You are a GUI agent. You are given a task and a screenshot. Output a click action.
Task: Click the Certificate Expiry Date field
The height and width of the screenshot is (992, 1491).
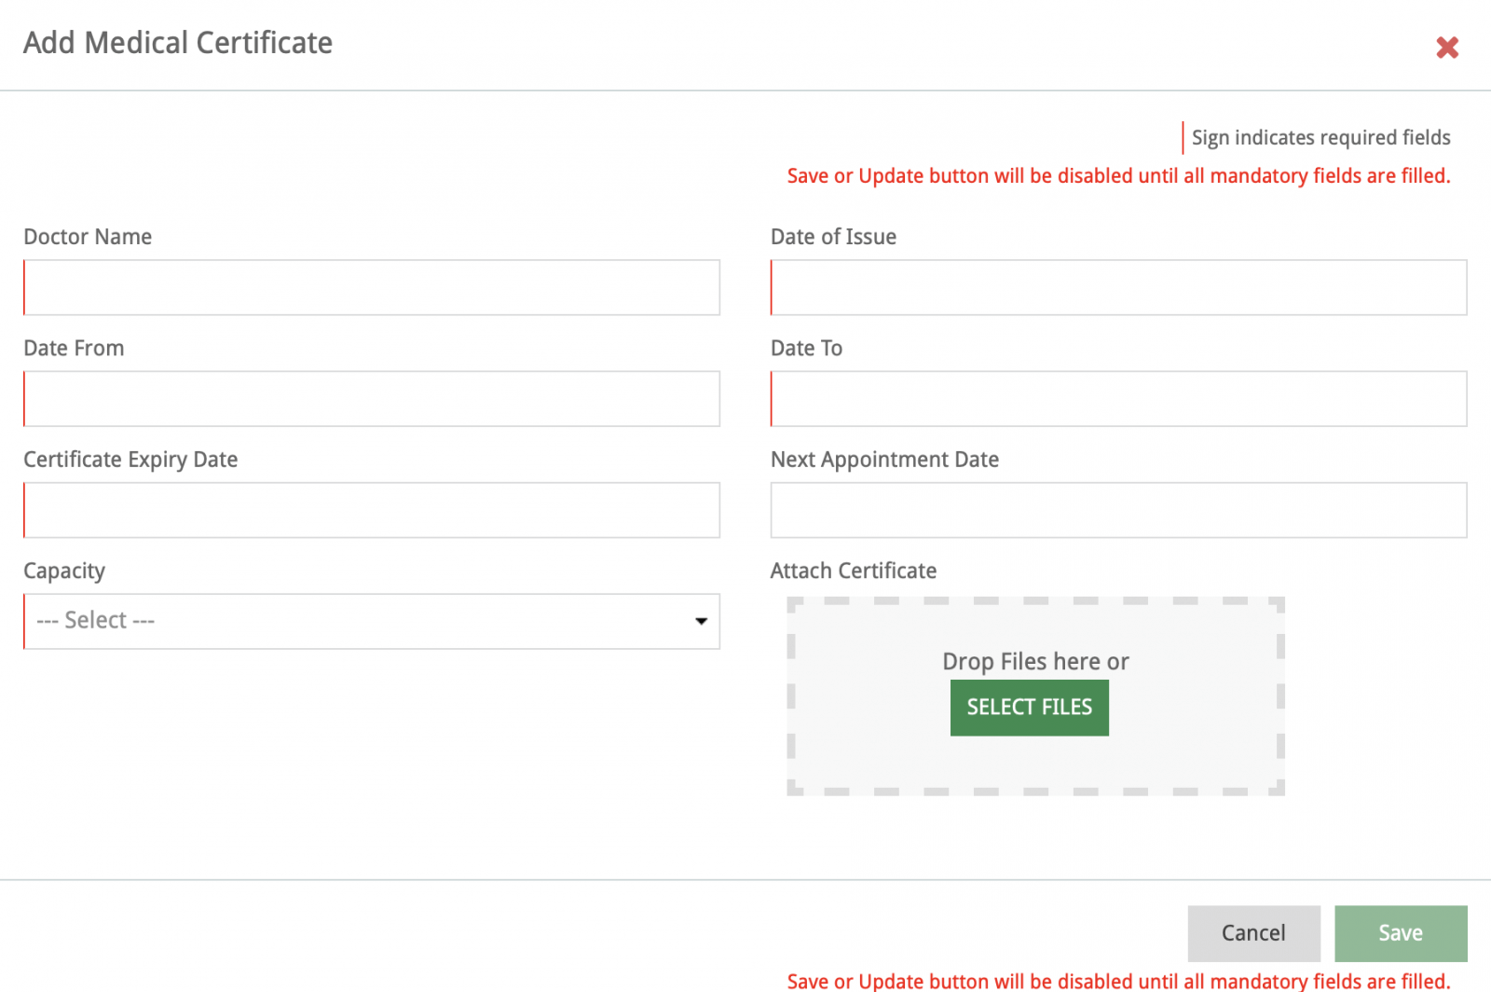(372, 510)
